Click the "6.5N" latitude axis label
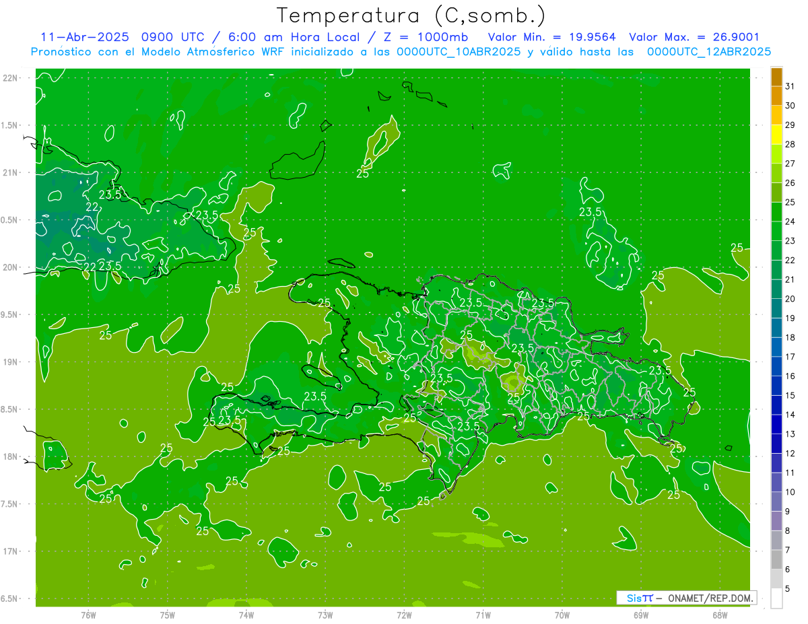808x624 pixels. (x=10, y=598)
